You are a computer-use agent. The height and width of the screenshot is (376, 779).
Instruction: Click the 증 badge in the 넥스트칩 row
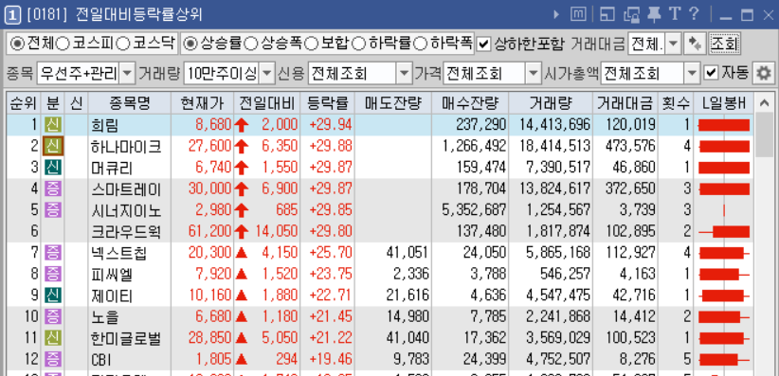[53, 253]
